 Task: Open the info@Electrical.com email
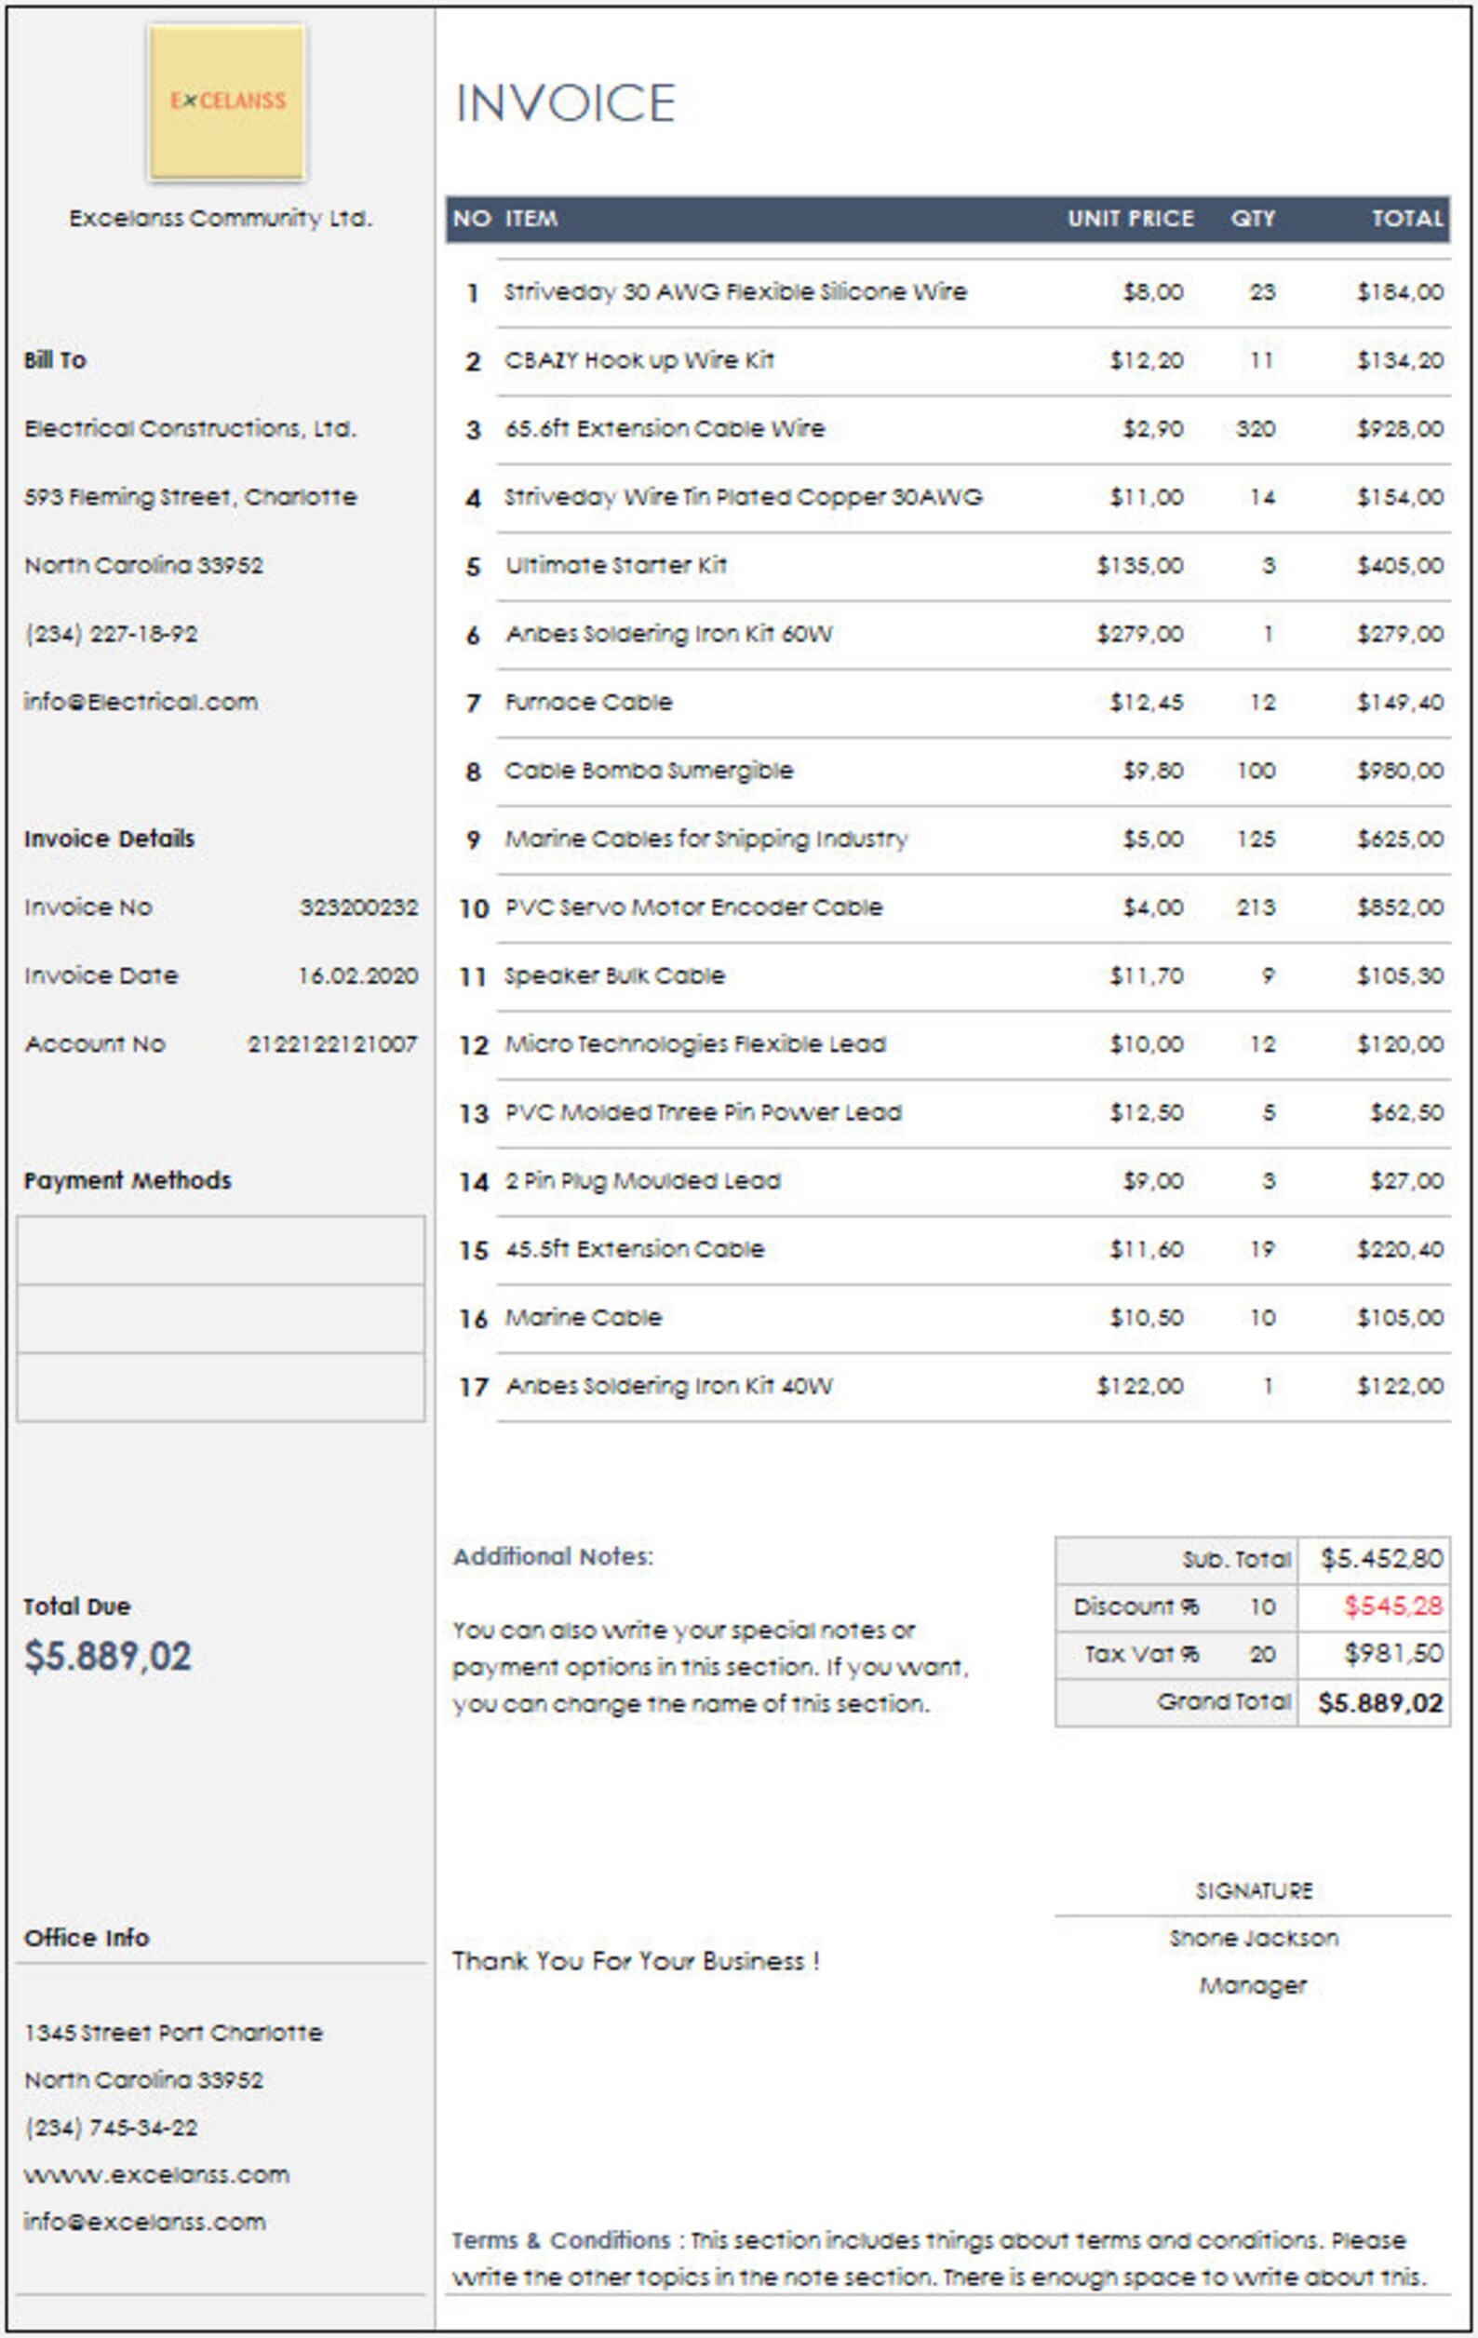141,702
